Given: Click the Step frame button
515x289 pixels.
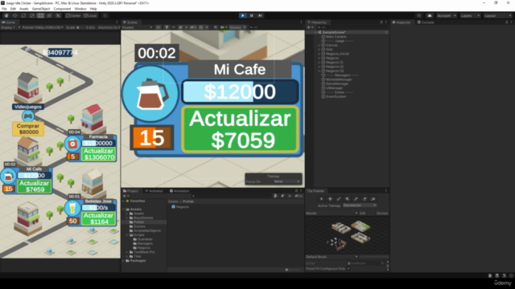Looking at the screenshot, I should tap(260, 15).
